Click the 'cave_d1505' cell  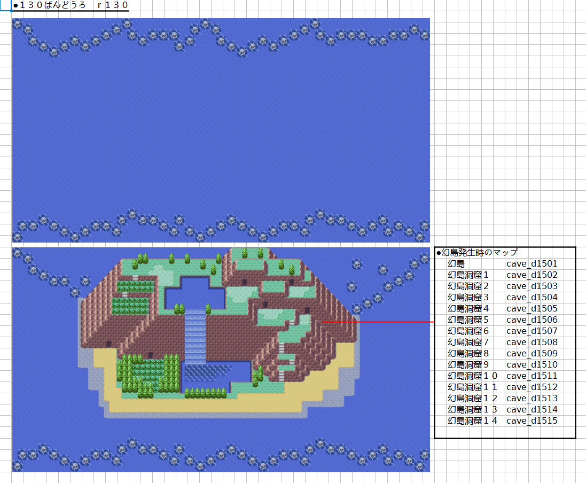click(x=532, y=308)
